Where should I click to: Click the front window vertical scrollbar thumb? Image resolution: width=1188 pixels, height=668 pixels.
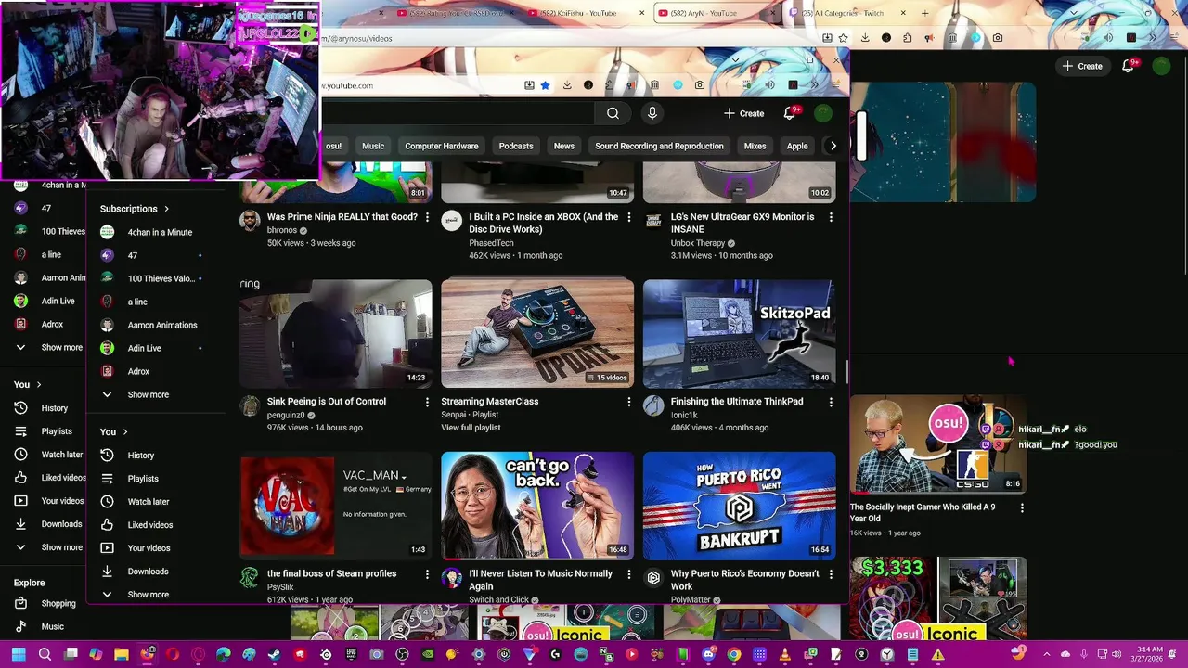pos(846,371)
